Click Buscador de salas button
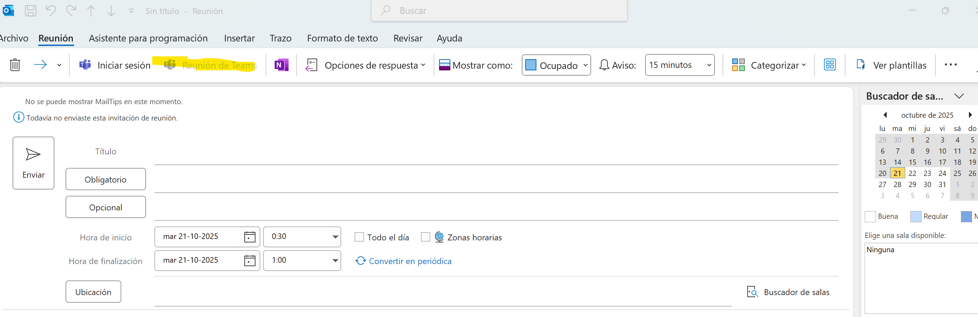The width and height of the screenshot is (978, 317). coord(788,292)
